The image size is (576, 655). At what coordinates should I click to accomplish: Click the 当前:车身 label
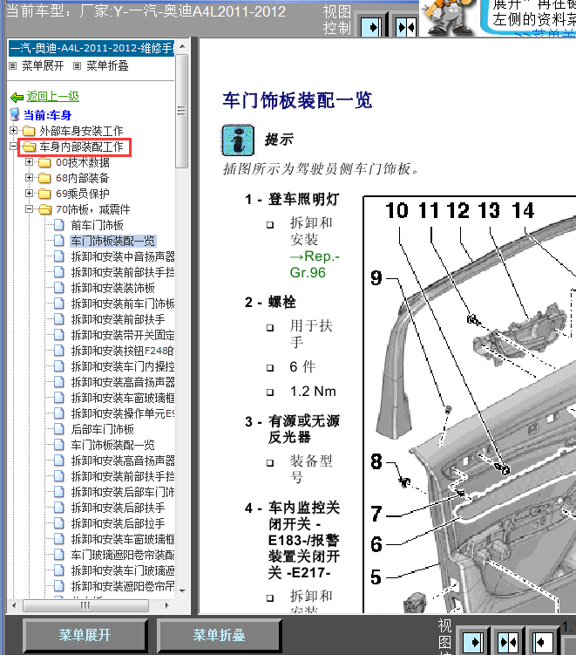[48, 115]
